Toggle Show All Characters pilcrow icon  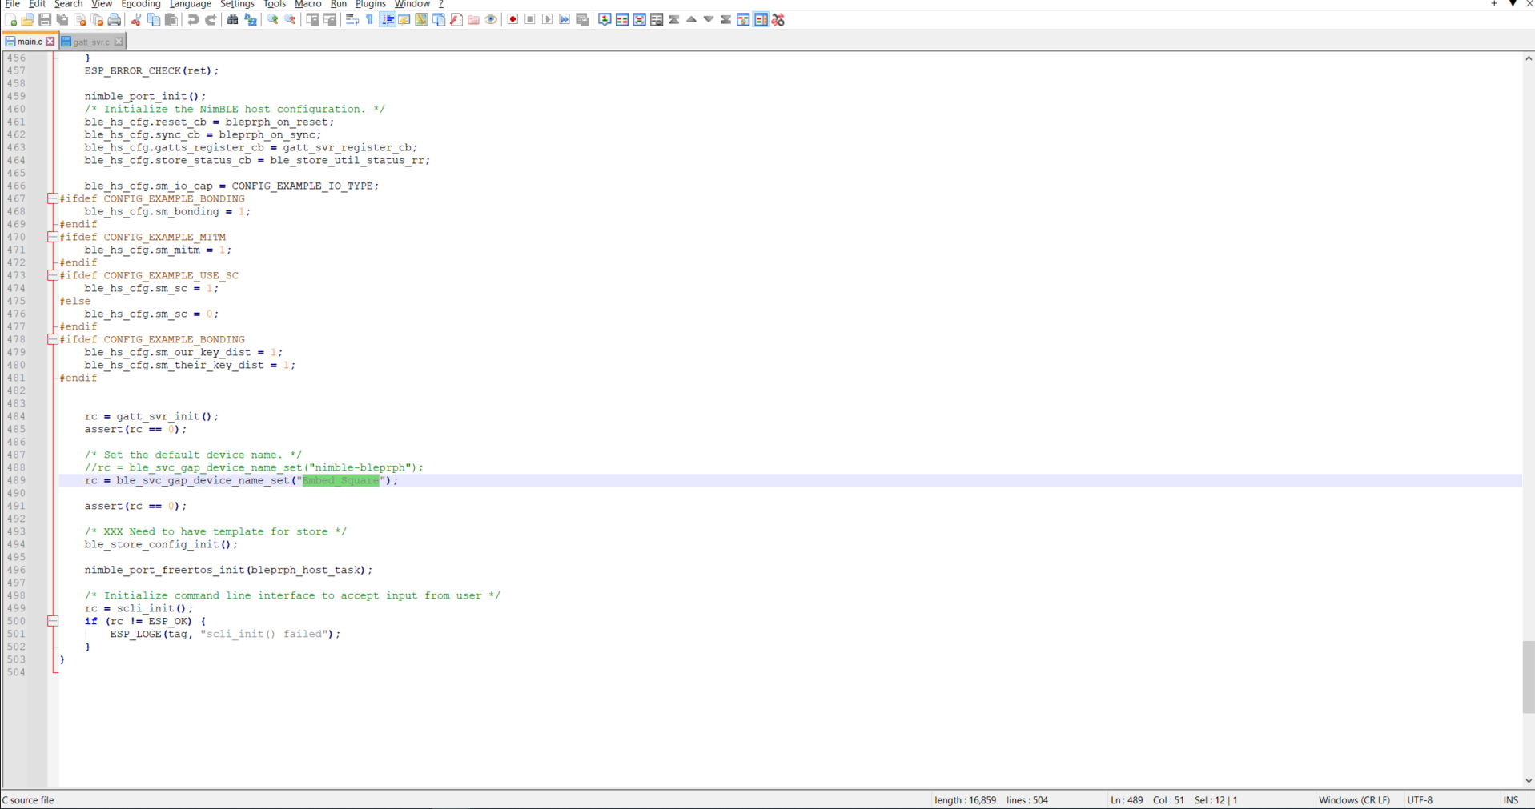[369, 20]
